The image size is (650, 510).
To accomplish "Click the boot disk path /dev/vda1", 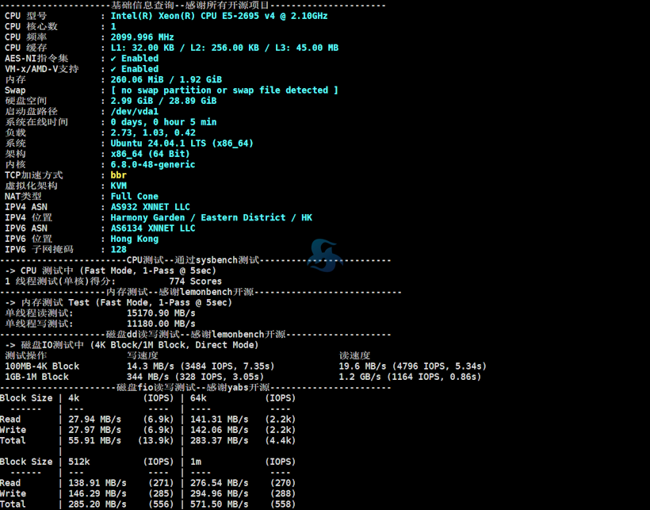I will (135, 112).
